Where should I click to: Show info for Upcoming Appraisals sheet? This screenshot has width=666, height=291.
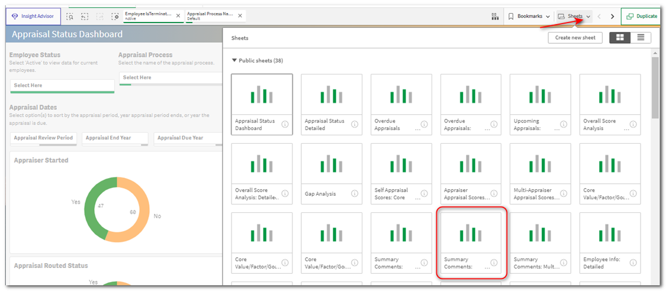pos(564,124)
